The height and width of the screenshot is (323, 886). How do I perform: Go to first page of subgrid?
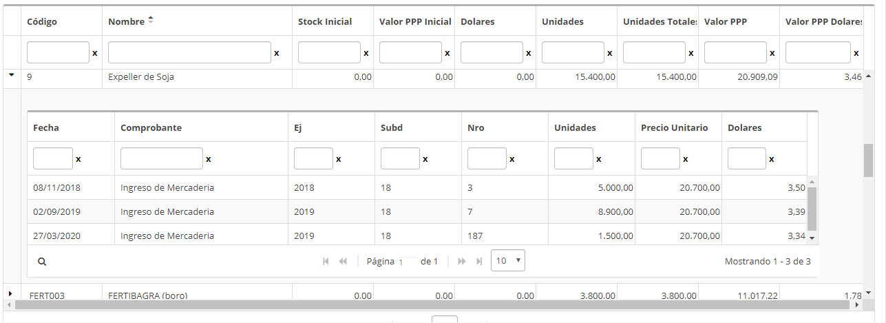pyautogui.click(x=326, y=262)
